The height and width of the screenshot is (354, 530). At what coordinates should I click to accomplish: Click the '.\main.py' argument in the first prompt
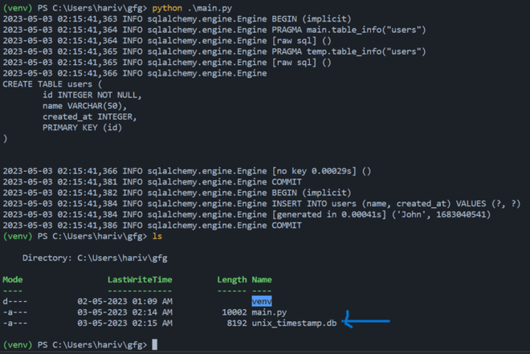(210, 8)
